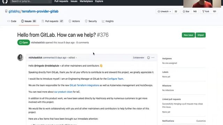This screenshot has height=125, width=223.
Task: Open the Actions tab
Action: (x=74, y=21)
